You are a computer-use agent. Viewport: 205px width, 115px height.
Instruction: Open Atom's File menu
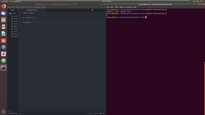coord(9,7)
